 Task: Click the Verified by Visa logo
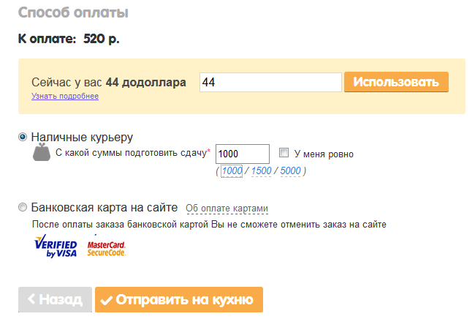56,246
